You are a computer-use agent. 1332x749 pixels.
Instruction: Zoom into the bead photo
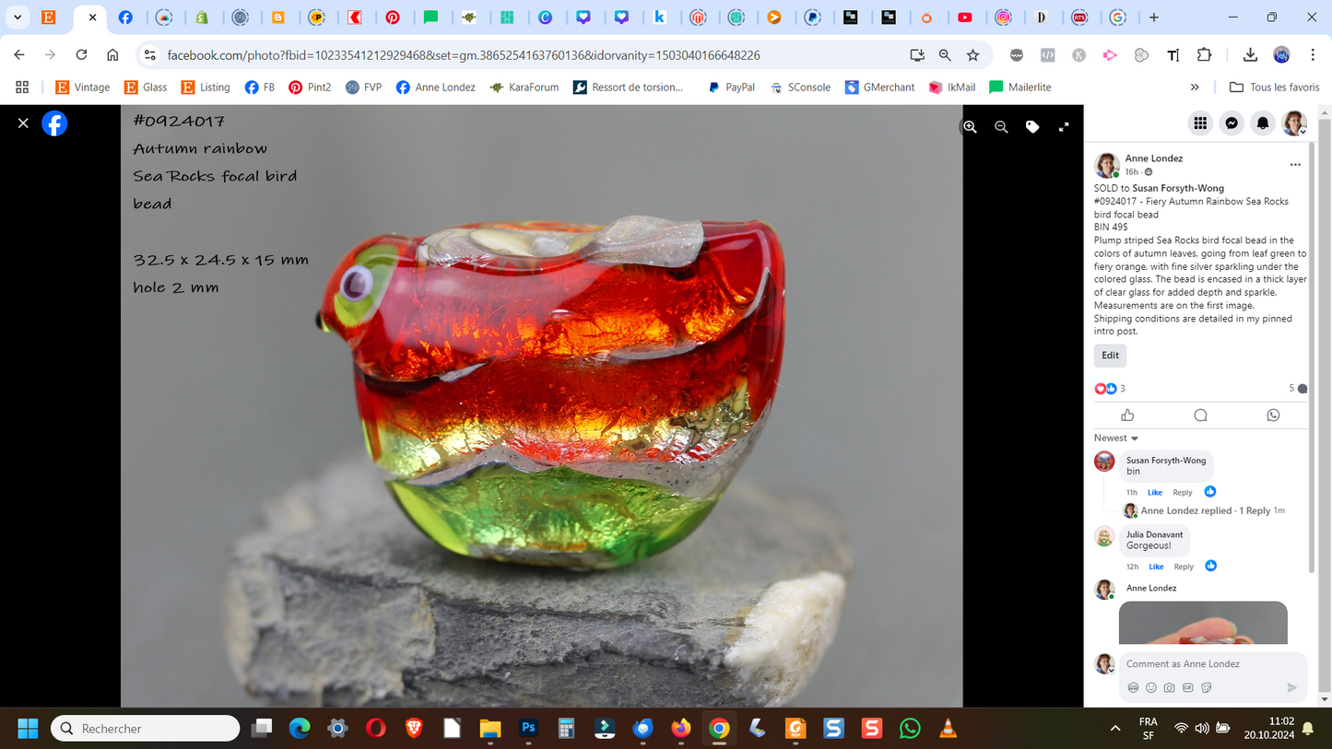click(970, 126)
